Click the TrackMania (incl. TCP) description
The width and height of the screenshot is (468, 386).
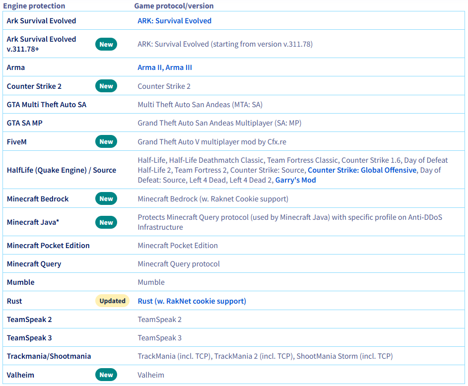point(265,356)
